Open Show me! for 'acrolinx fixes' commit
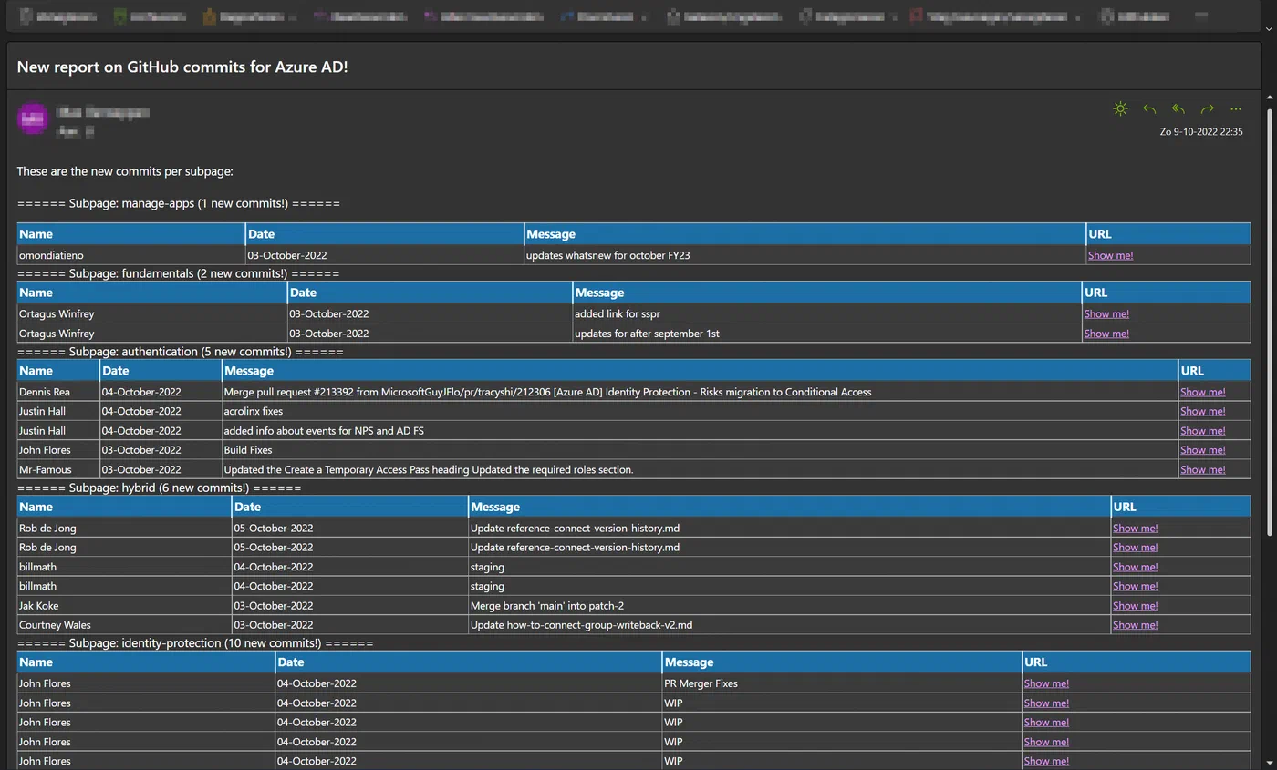Image resolution: width=1277 pixels, height=770 pixels. coord(1203,411)
